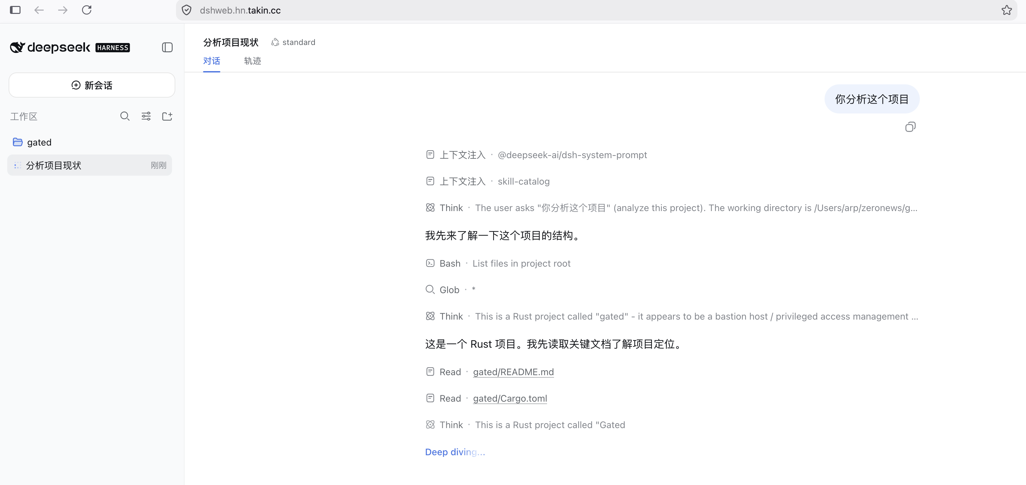The width and height of the screenshot is (1026, 485).
Task: Search the workspace with the magnifier icon
Action: pyautogui.click(x=125, y=116)
